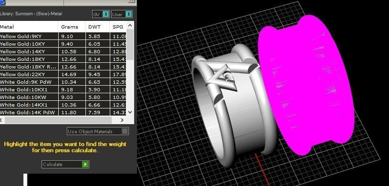Click the DWT column header

(x=97, y=27)
